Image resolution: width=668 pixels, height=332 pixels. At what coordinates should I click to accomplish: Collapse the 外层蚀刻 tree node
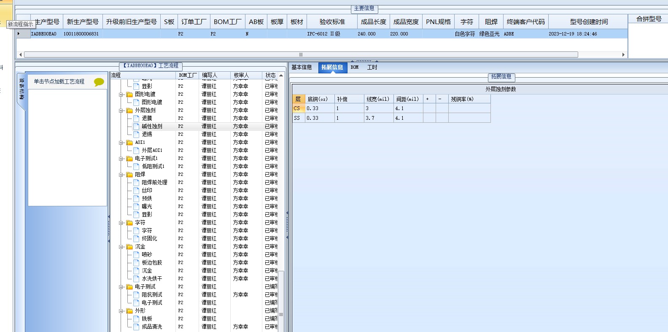pos(121,111)
